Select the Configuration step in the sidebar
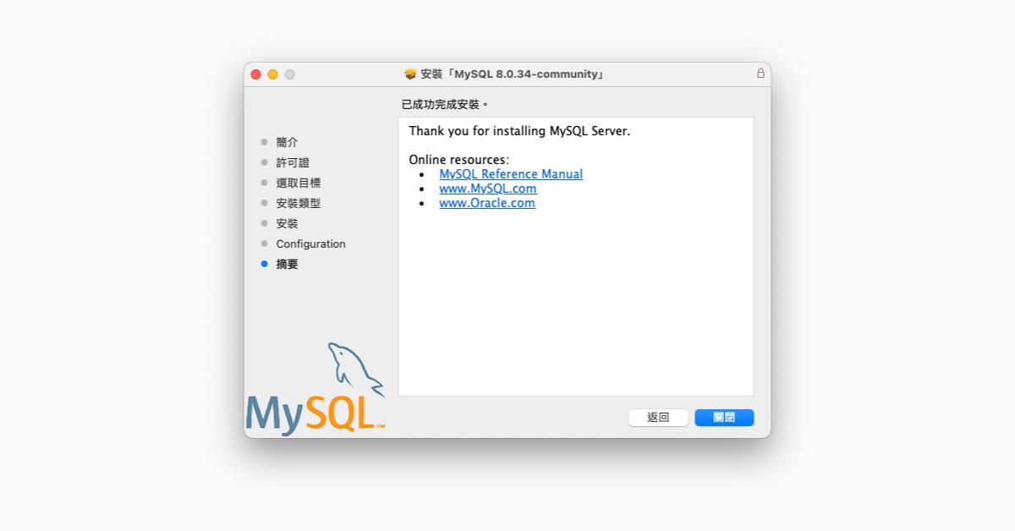 click(x=310, y=244)
